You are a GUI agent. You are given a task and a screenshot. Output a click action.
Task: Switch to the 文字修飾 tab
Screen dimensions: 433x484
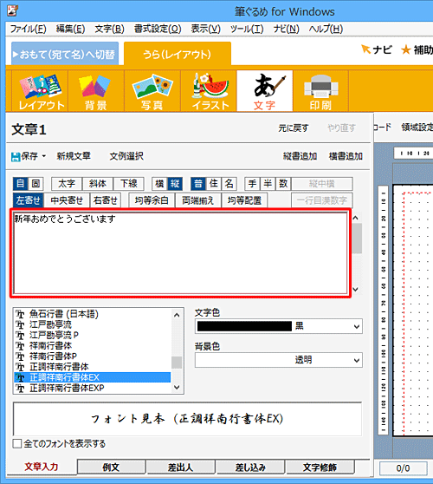tap(320, 467)
